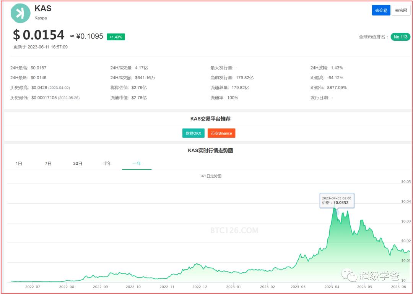Click the 2023-04-05 price tooltip on chart
Viewport: 413px width, 294px height.
[337, 201]
